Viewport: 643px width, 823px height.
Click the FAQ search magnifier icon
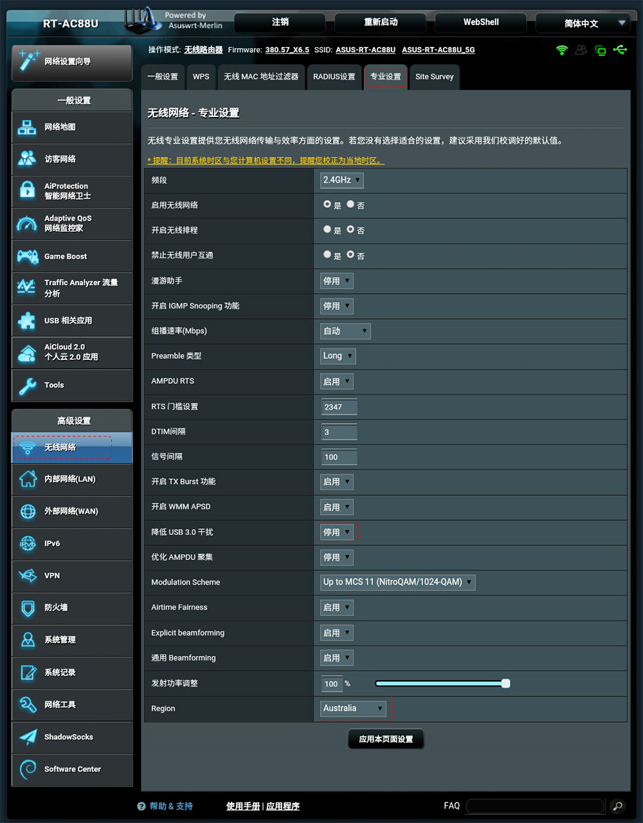pyautogui.click(x=617, y=806)
